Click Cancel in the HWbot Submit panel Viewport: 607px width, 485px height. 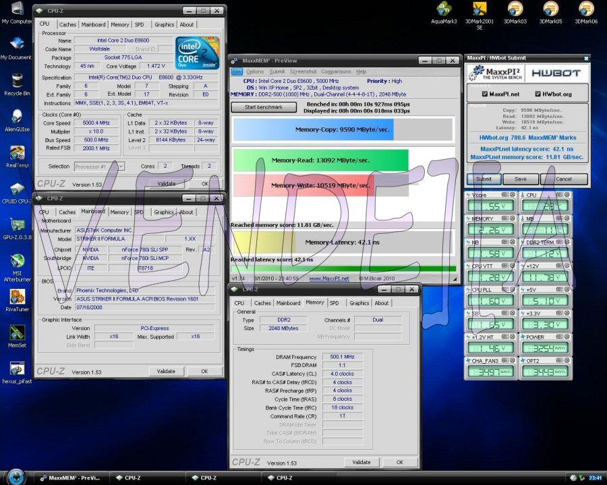564,179
